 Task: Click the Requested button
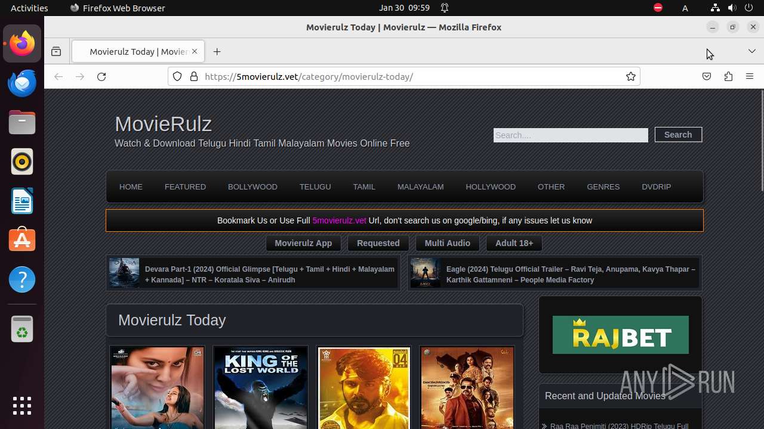pos(378,243)
